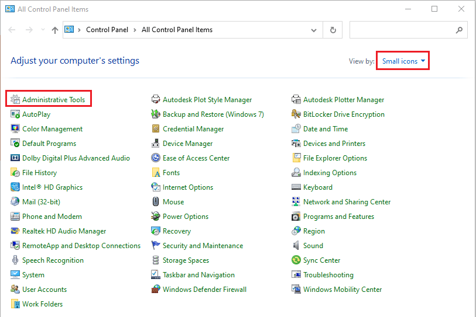Open the System link
Screen dimensions: 476x317
[x=33, y=275]
